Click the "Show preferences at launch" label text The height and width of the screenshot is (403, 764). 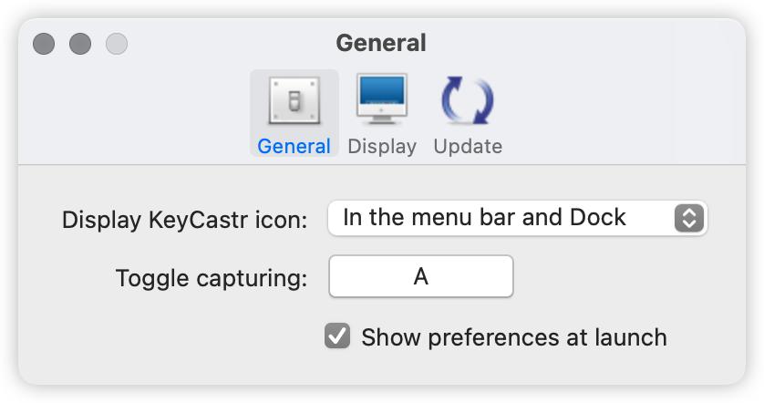click(x=513, y=337)
